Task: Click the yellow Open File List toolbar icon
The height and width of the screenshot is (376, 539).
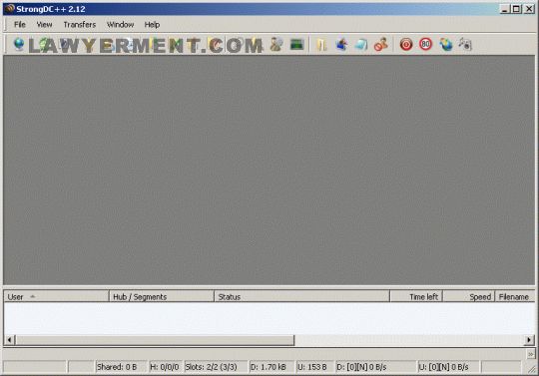Action: coord(321,45)
